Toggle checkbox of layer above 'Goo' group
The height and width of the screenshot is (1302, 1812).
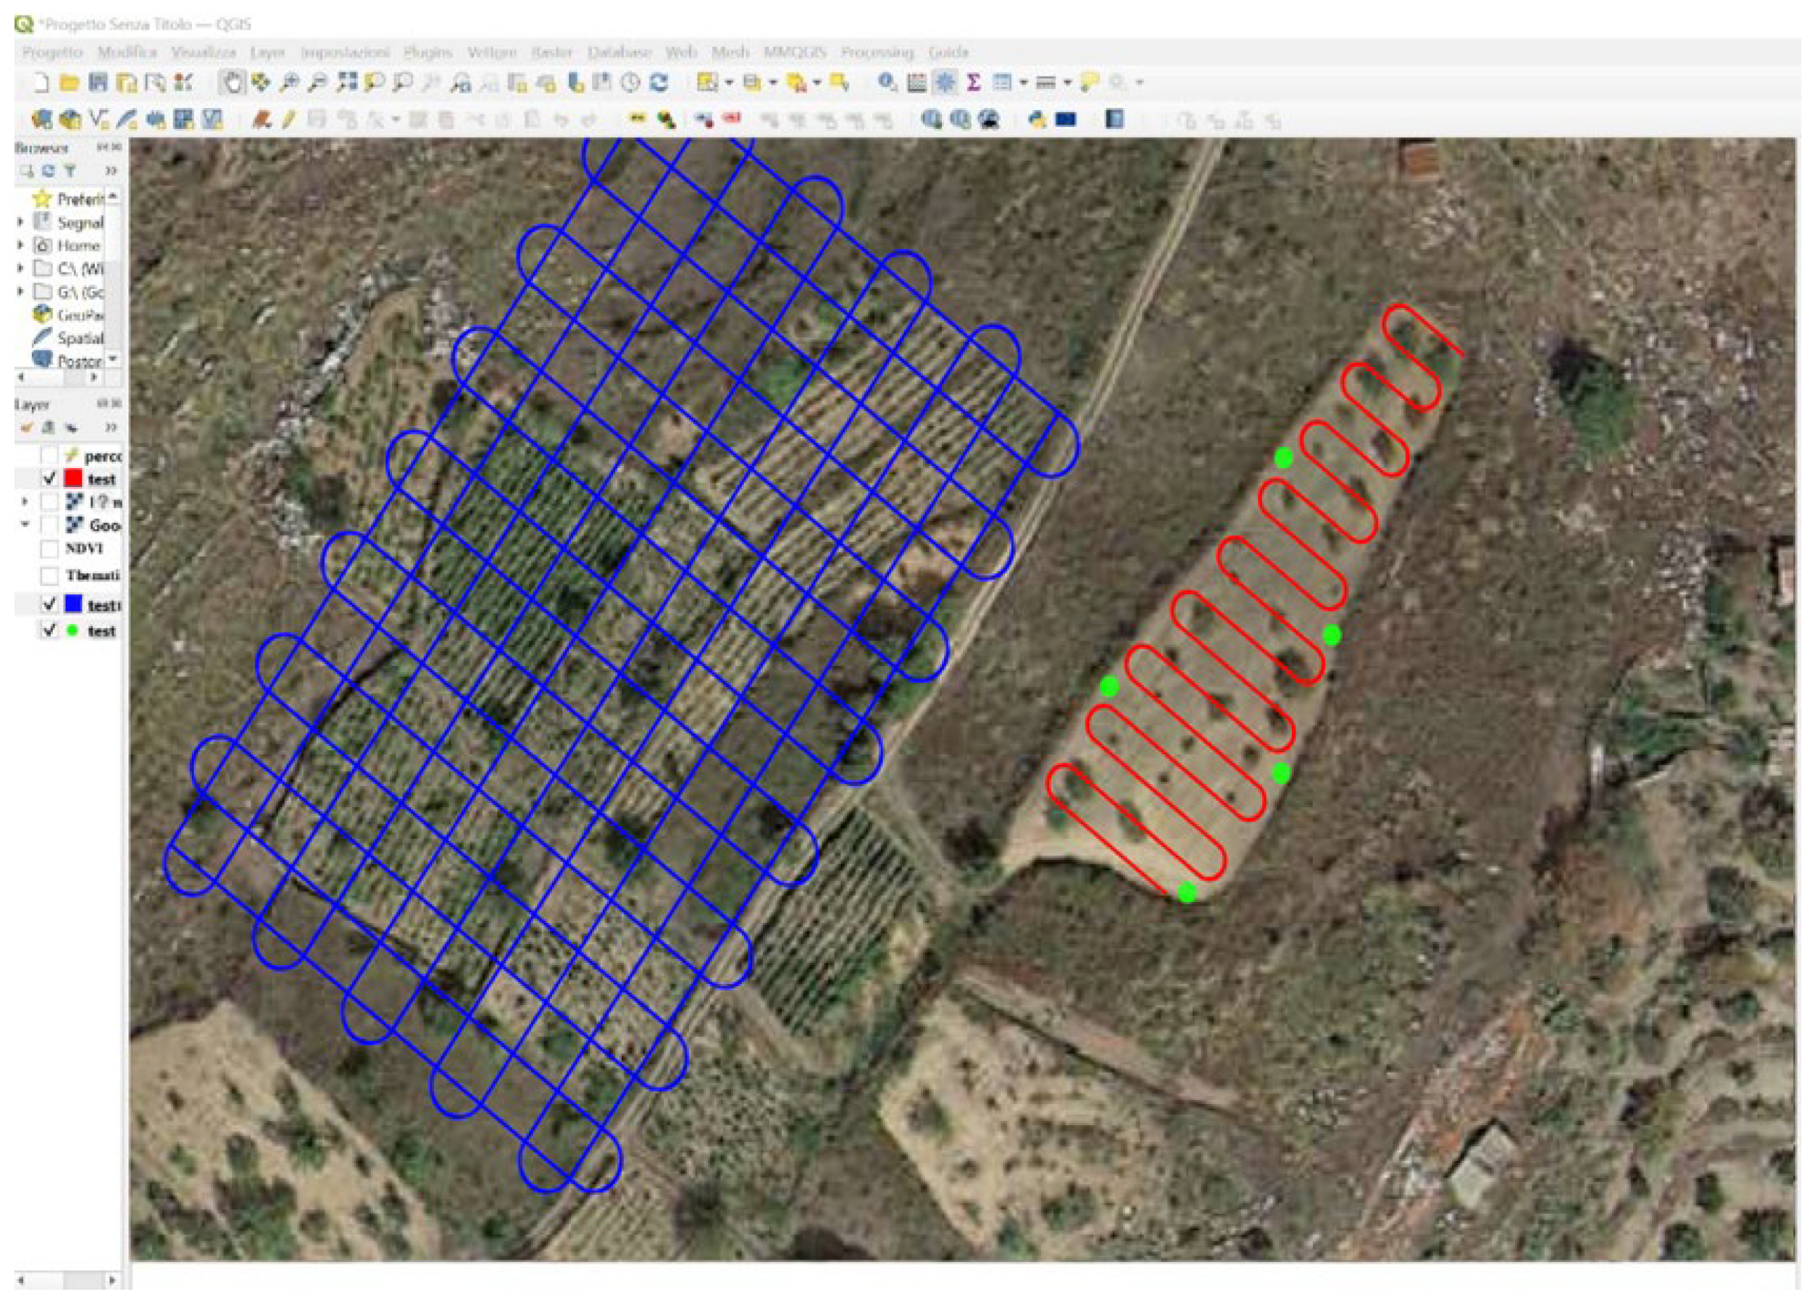coord(49,501)
